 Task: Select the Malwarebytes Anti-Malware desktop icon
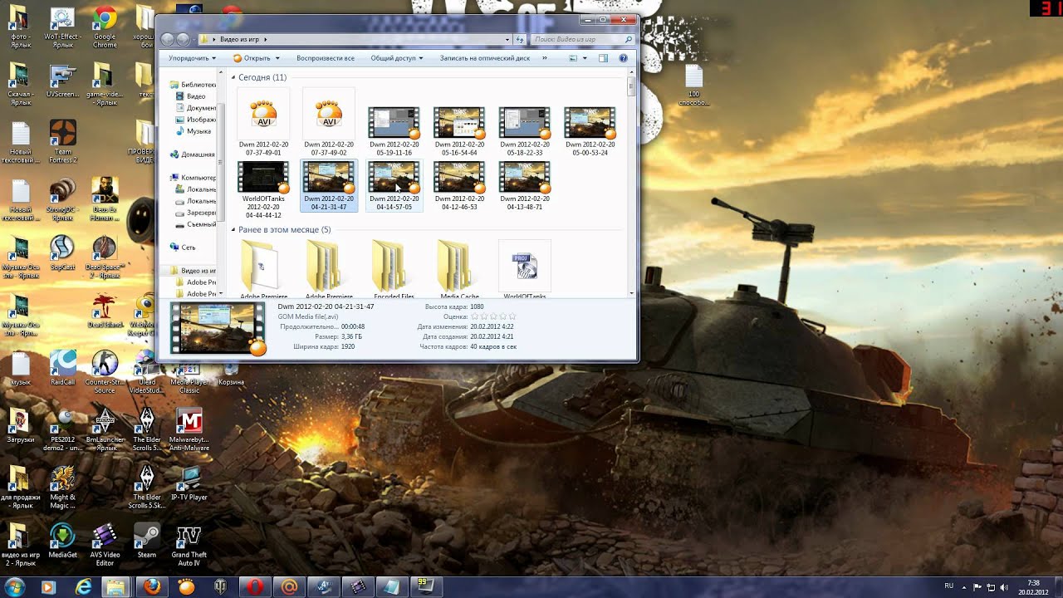click(189, 429)
